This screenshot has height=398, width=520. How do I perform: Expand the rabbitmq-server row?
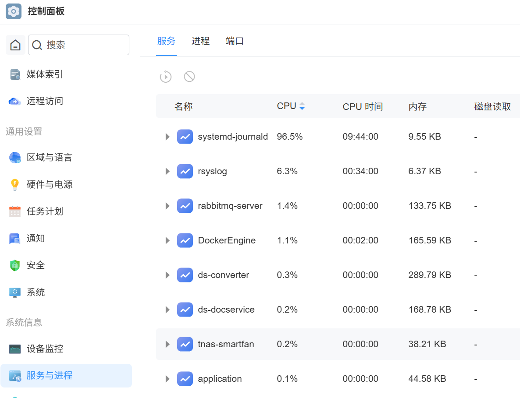tap(167, 206)
